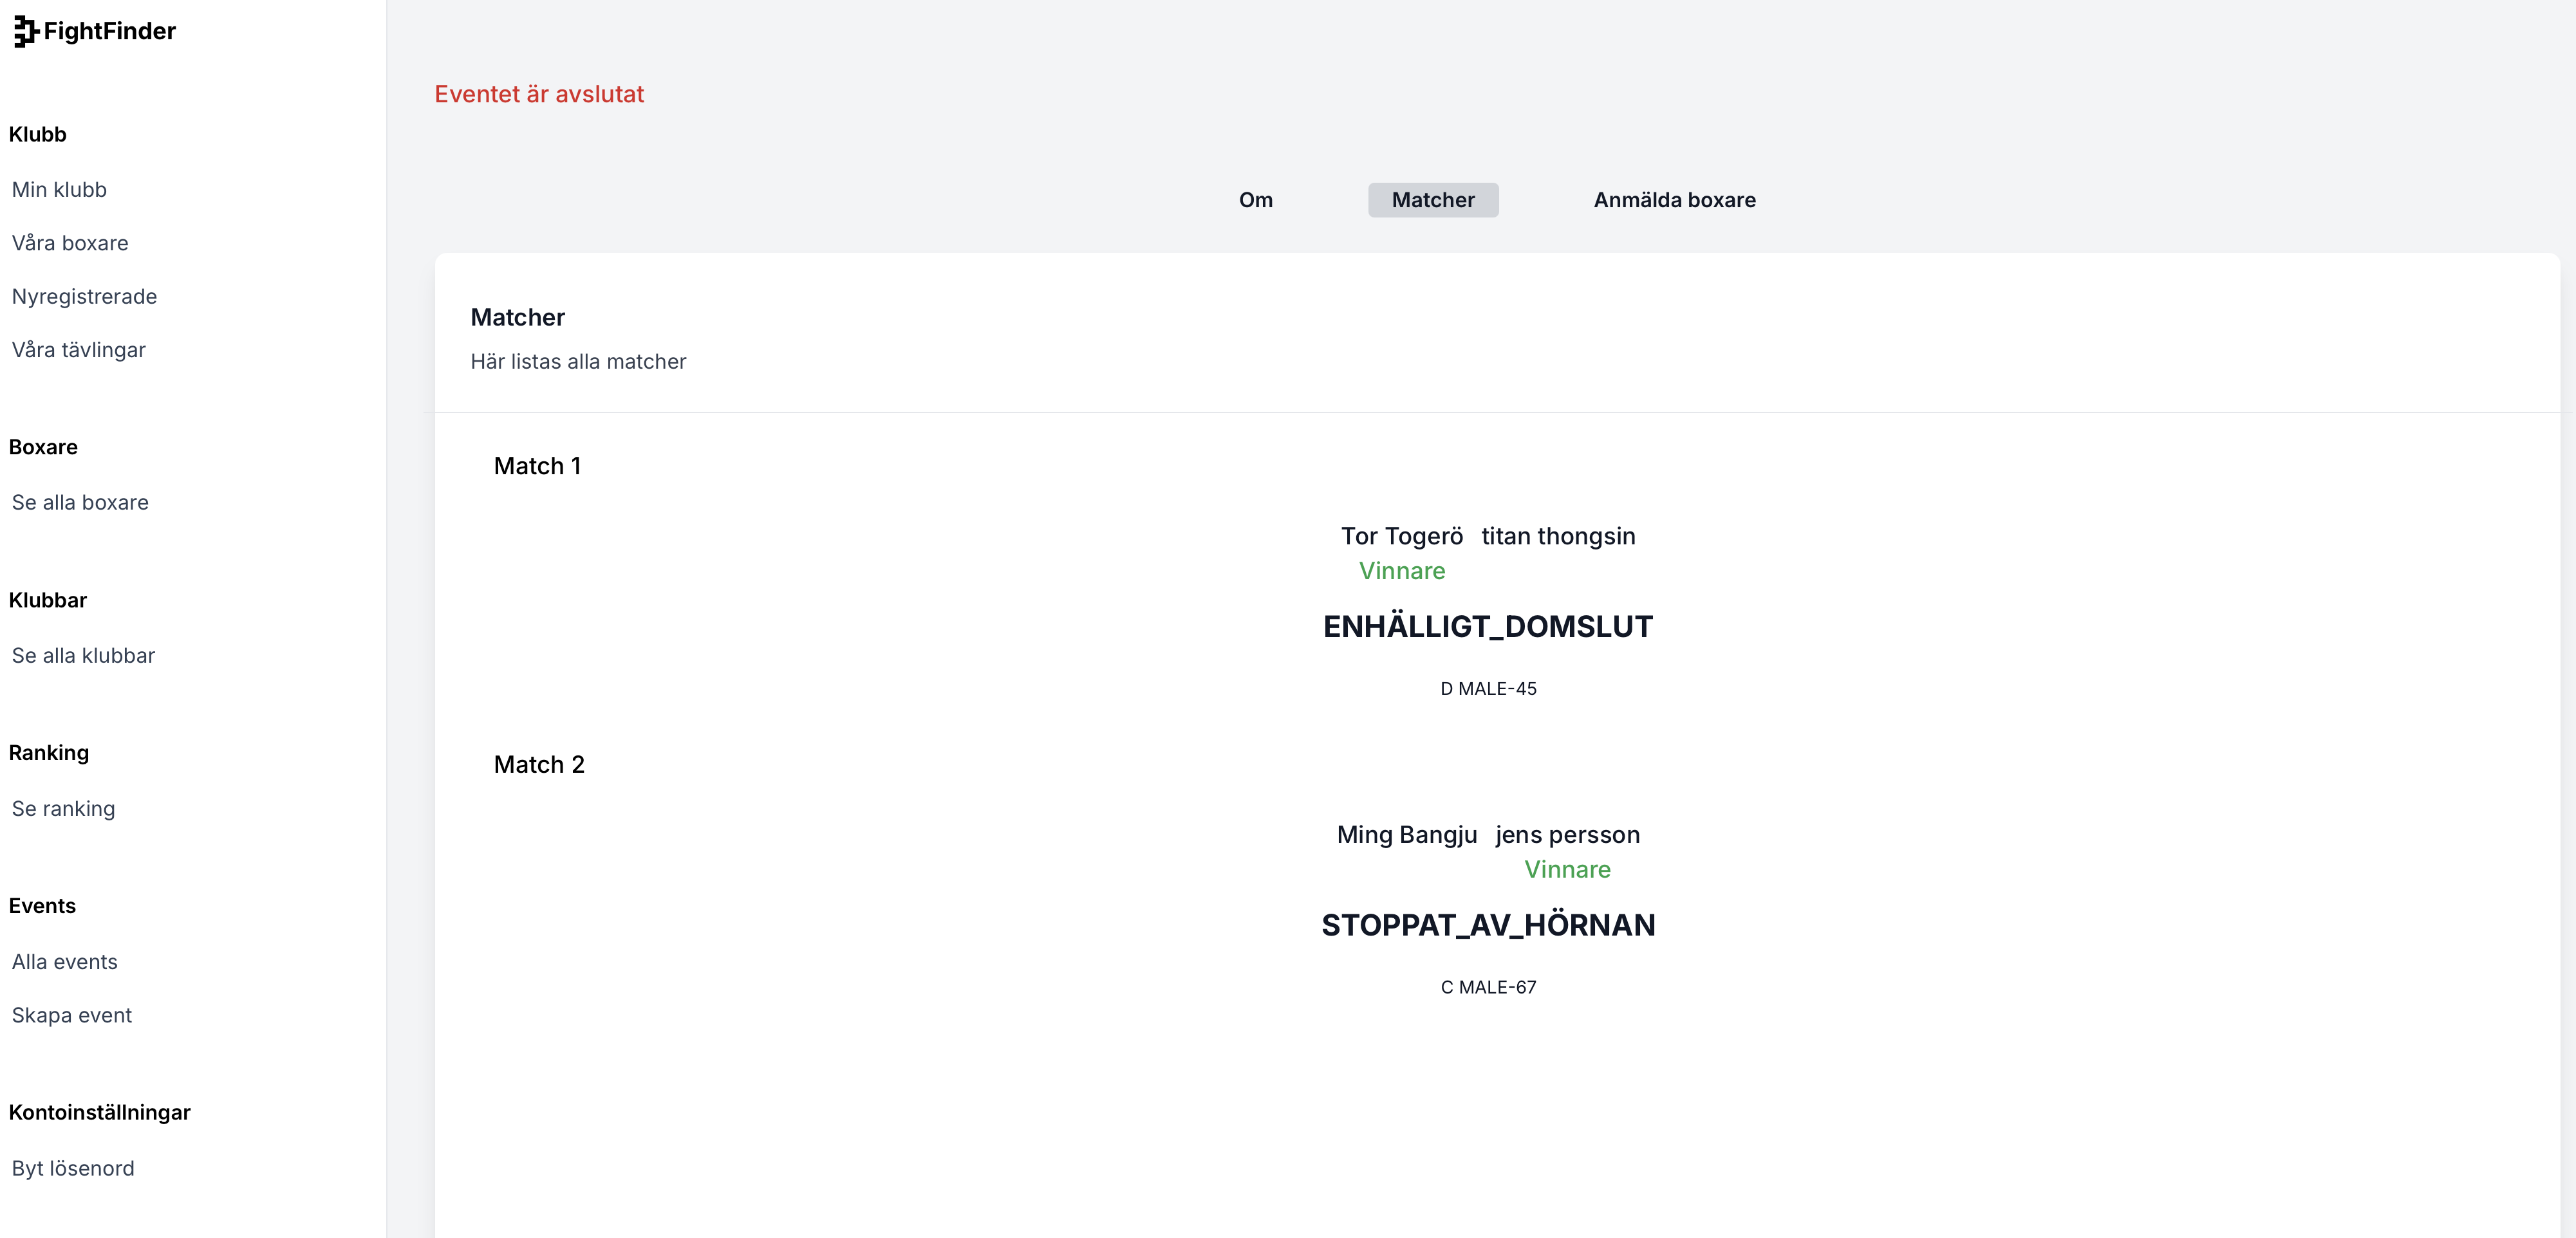2576x1238 pixels.
Task: Open Se alla klubbar
Action: [x=83, y=656]
